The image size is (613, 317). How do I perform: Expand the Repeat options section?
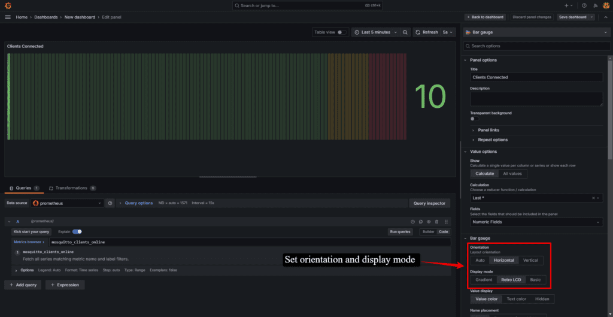493,140
